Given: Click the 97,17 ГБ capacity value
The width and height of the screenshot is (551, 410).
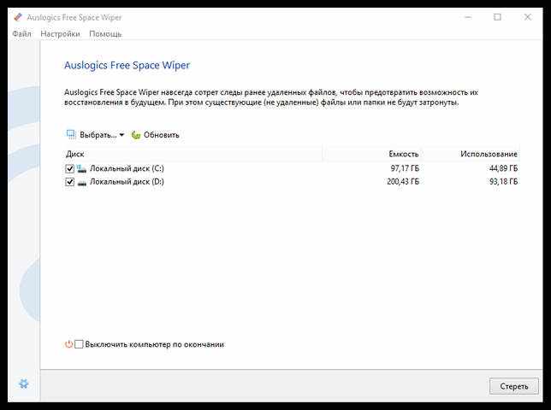Looking at the screenshot, I should pyautogui.click(x=405, y=168).
